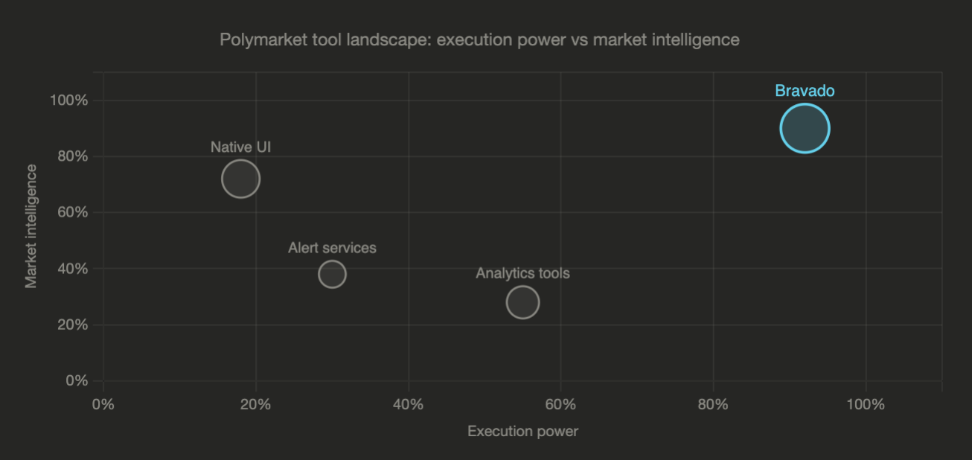The height and width of the screenshot is (460, 972).
Task: Click the 100% tick on Execution power axis
Action: tap(866, 405)
